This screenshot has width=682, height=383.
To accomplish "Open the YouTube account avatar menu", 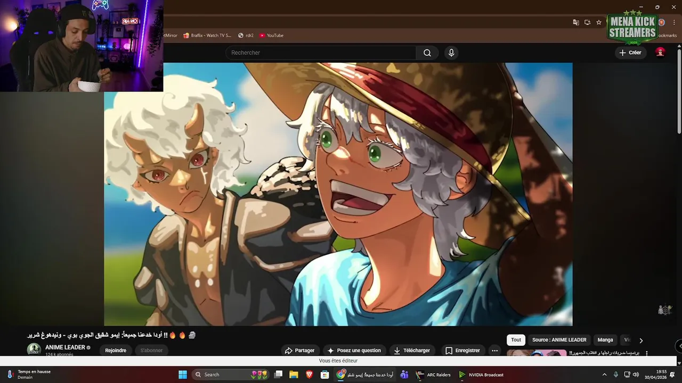I will click(x=660, y=52).
